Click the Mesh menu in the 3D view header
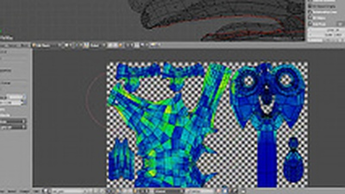The width and height of the screenshot is (345, 194). (24, 46)
